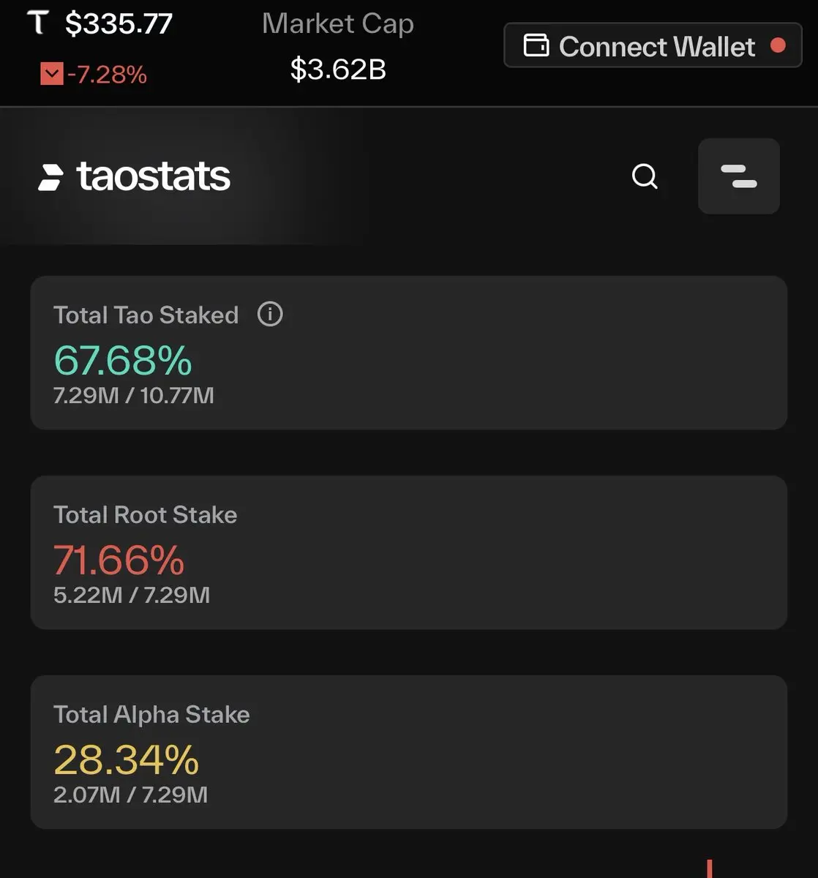This screenshot has height=878, width=818.
Task: Open the search magnifier icon
Action: tap(645, 176)
